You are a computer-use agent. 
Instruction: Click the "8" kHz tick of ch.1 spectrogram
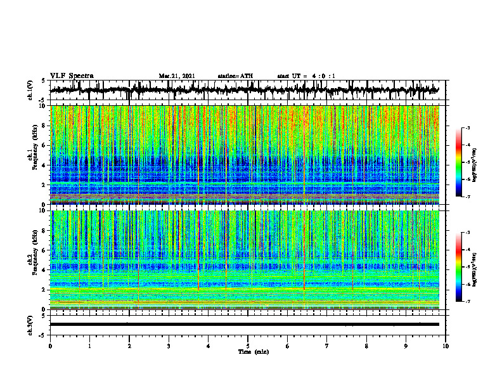point(44,126)
